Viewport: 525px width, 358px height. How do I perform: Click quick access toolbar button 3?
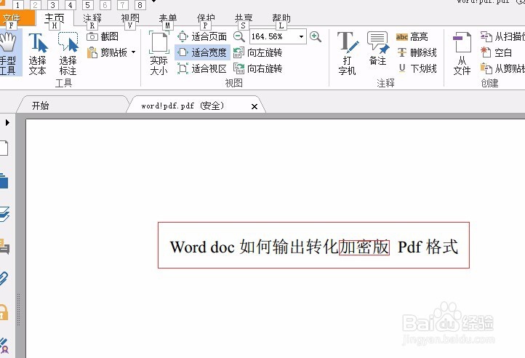52,4
